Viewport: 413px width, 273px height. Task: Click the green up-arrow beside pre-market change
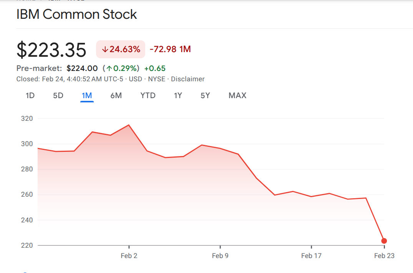pos(109,69)
